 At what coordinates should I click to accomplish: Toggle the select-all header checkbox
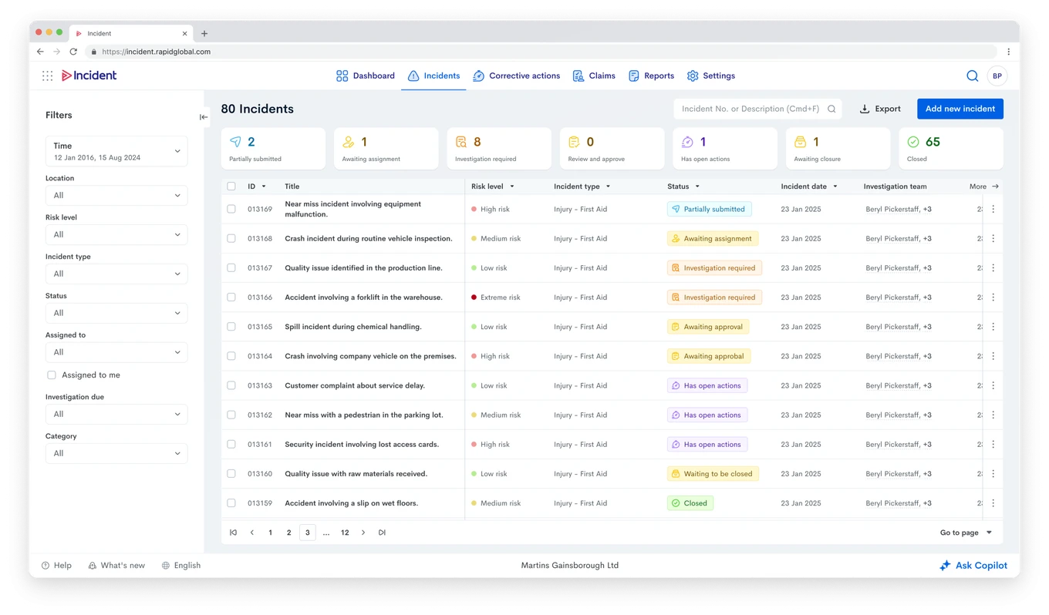point(231,187)
